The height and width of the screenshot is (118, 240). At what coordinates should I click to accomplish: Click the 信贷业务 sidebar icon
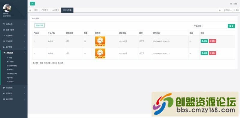tap(4, 24)
